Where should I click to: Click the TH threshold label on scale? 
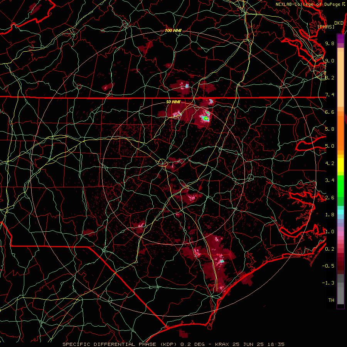pos(331,300)
